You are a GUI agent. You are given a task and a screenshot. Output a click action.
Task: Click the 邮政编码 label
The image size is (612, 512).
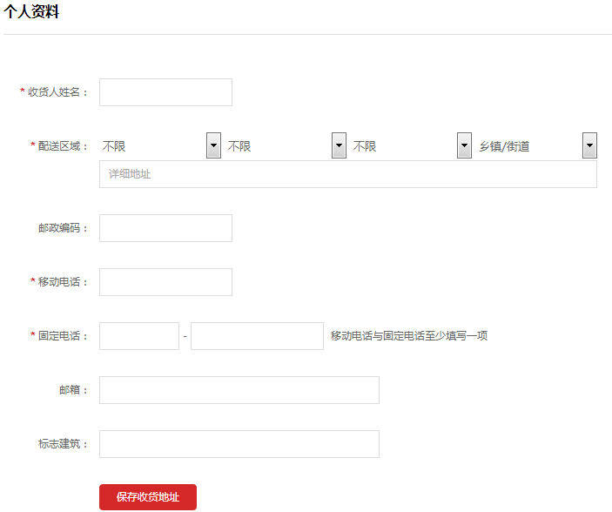click(63, 228)
